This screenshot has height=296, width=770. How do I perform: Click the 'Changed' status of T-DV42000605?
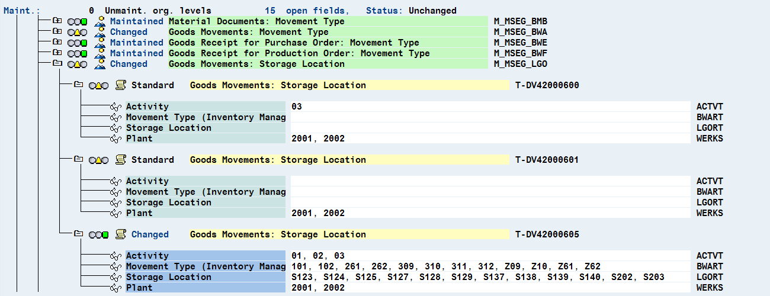pyautogui.click(x=150, y=234)
